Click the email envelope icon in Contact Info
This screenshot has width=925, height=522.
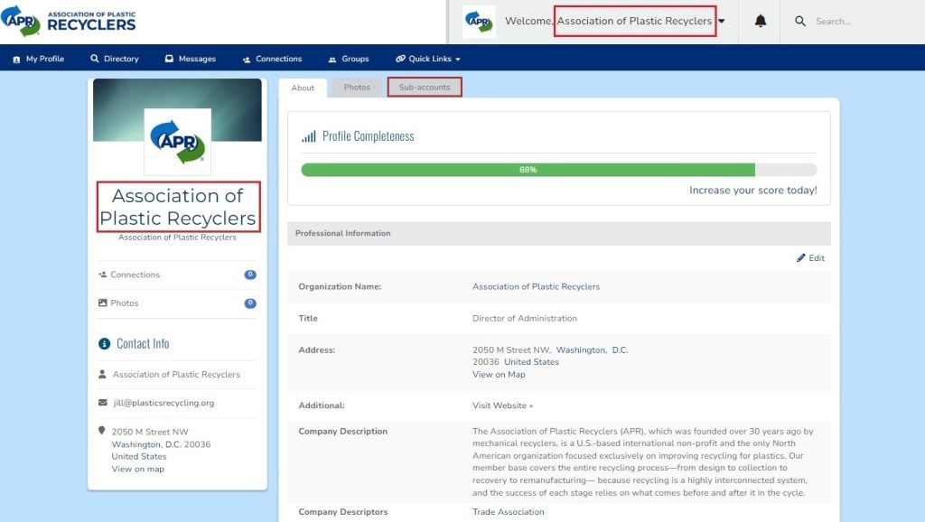(103, 402)
